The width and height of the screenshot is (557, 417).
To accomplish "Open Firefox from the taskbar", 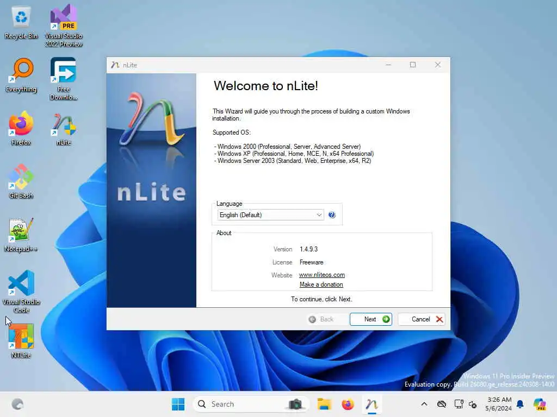I will pyautogui.click(x=348, y=404).
